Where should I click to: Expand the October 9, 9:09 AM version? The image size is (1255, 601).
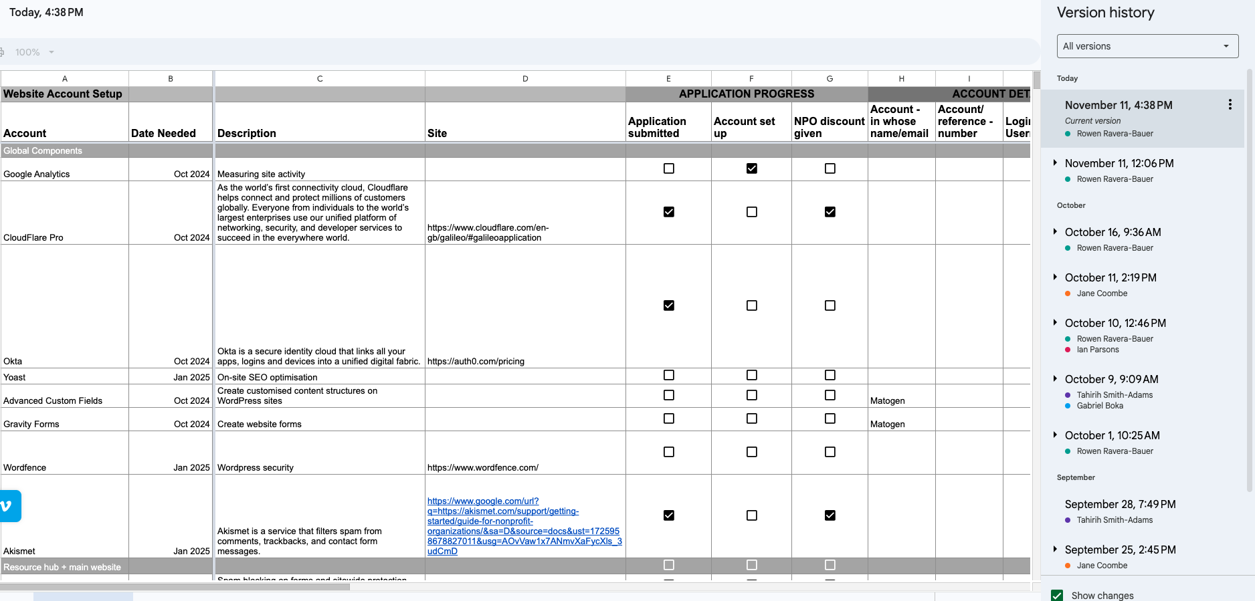coord(1055,379)
